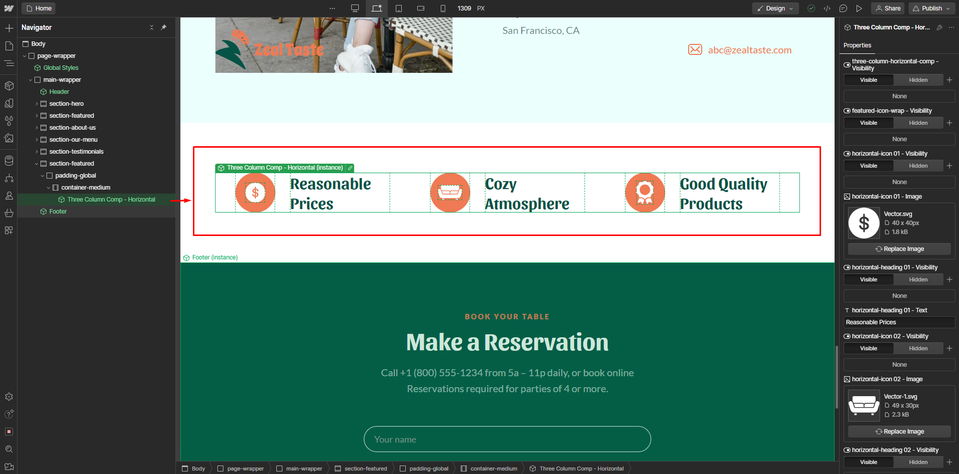Switch to tablet breakpoint preview
Screen dimensions: 959x474
click(399, 8)
